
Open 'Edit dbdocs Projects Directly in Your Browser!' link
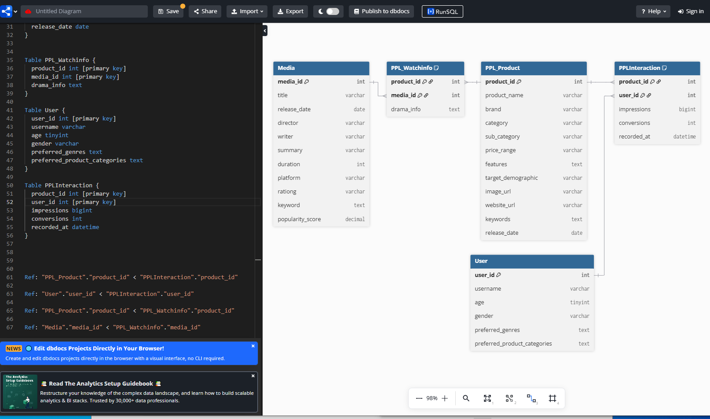click(x=99, y=349)
